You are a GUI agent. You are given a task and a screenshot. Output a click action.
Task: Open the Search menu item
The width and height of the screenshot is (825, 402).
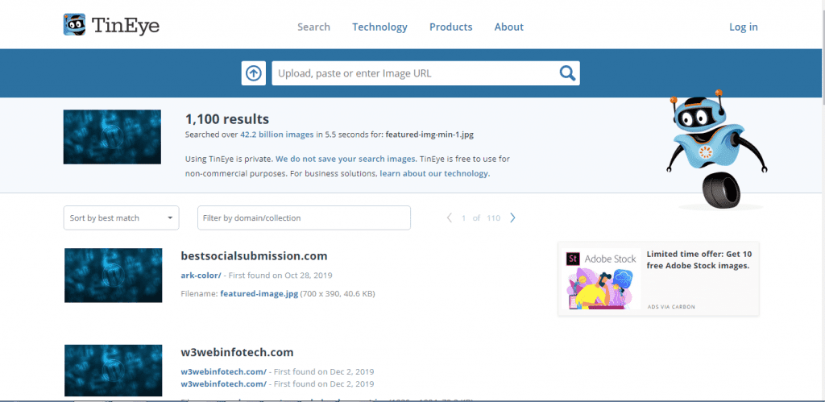pos(313,27)
